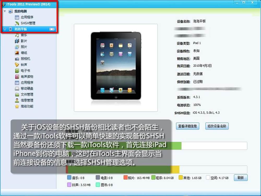This screenshot has height=196, width=261.
Task: Collapse the 我的电脑 tree node
Action: (x=5, y=11)
